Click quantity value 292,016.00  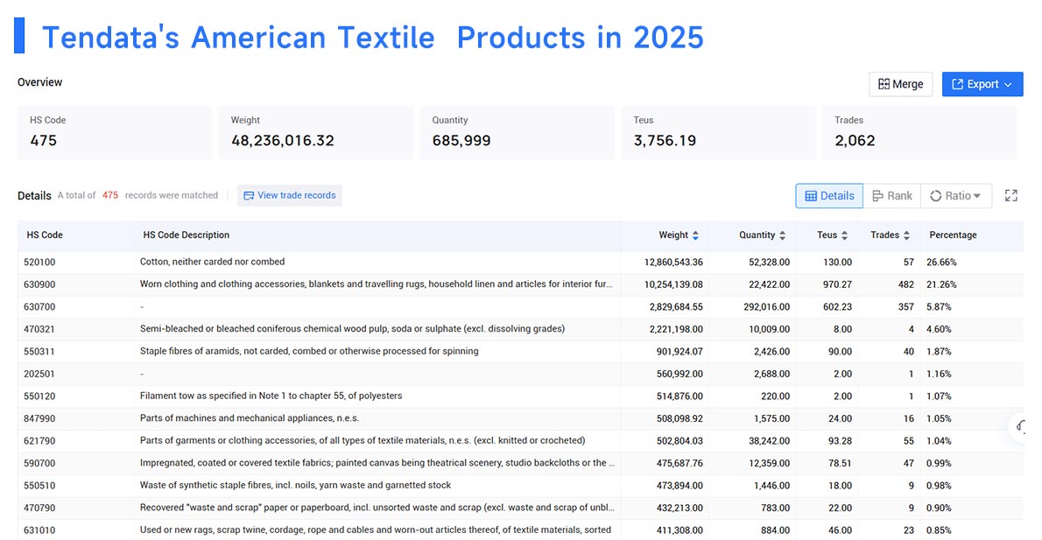click(x=767, y=307)
